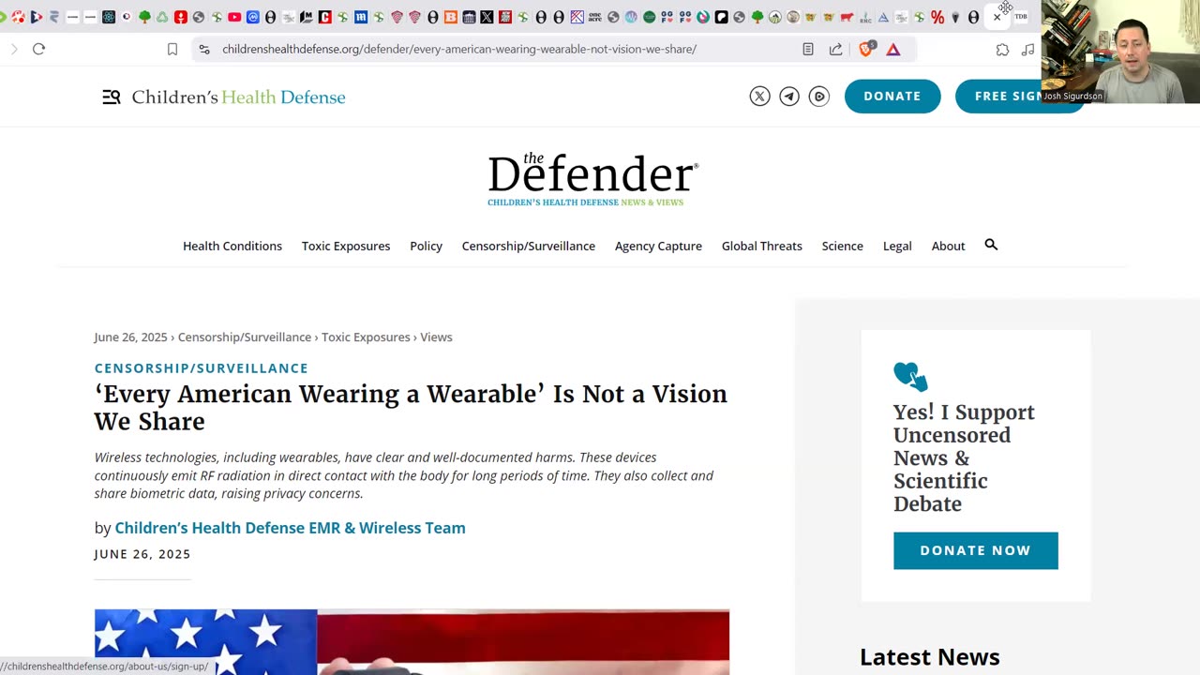Screen dimensions: 1200x675
Task: Click the share icon in the address bar
Action: 835,49
